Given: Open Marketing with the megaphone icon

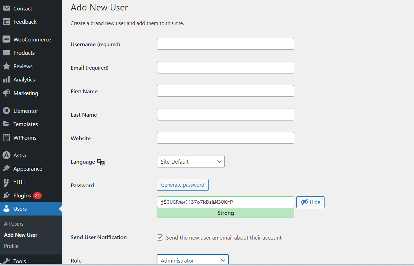Looking at the screenshot, I should click(7, 93).
